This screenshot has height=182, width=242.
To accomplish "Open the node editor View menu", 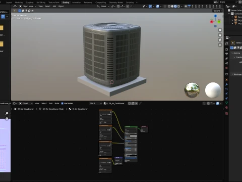I will 37,103.
